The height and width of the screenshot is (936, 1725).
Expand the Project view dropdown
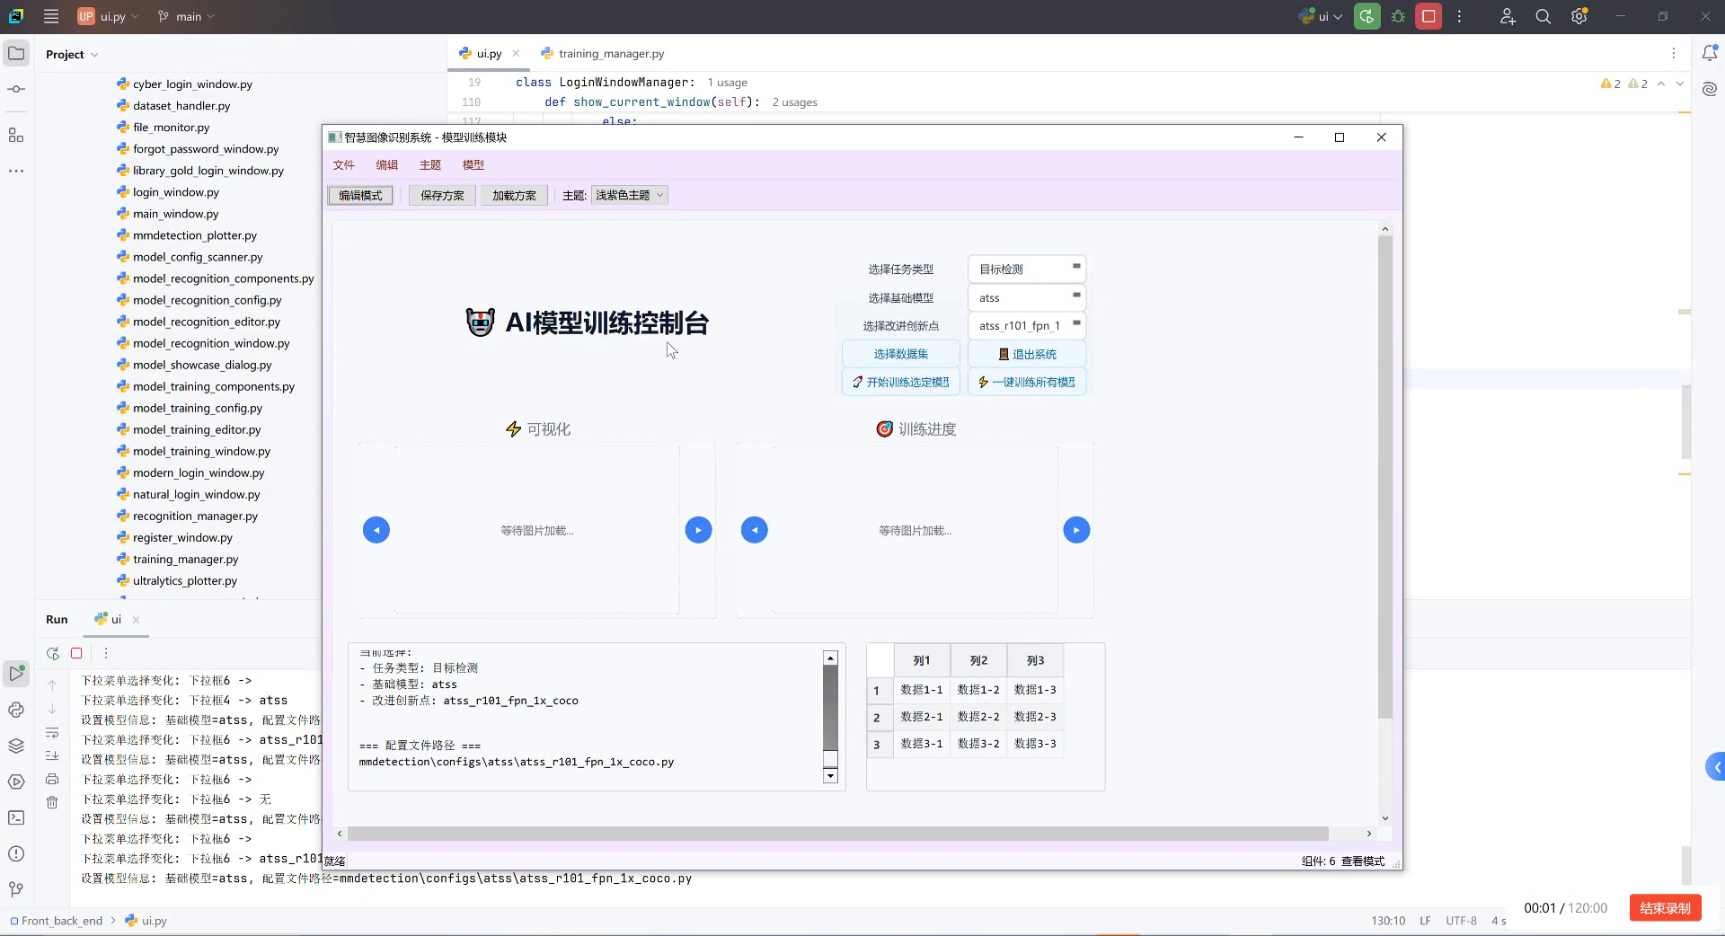[x=72, y=55]
